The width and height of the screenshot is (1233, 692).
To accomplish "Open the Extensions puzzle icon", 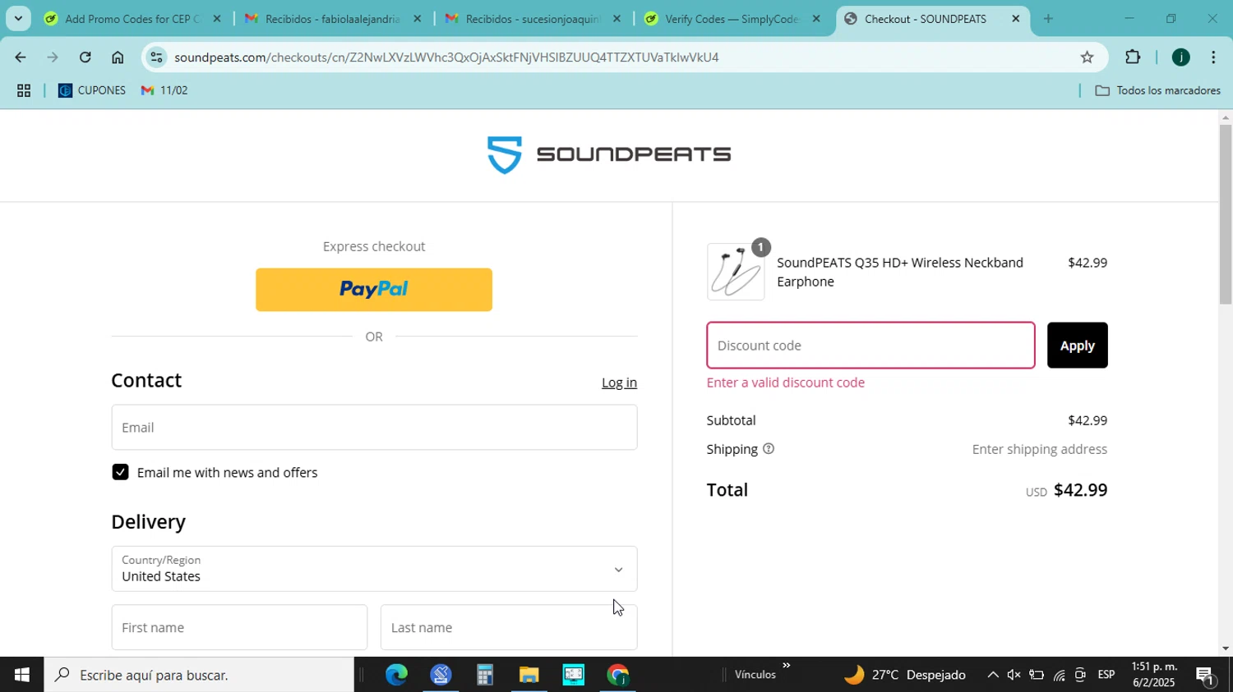I will point(1133,57).
